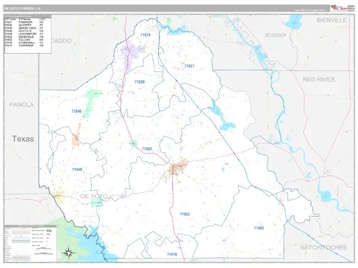Click the STONEWALL row in ZIP index
The width and height of the screenshot is (358, 268).
25,42
